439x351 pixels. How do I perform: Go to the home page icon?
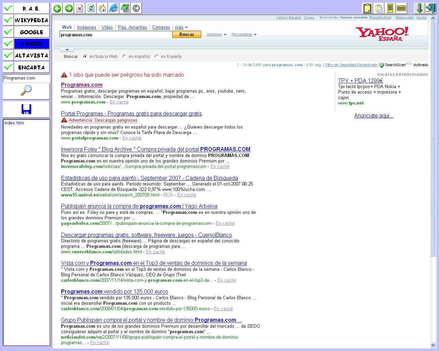pos(102,8)
